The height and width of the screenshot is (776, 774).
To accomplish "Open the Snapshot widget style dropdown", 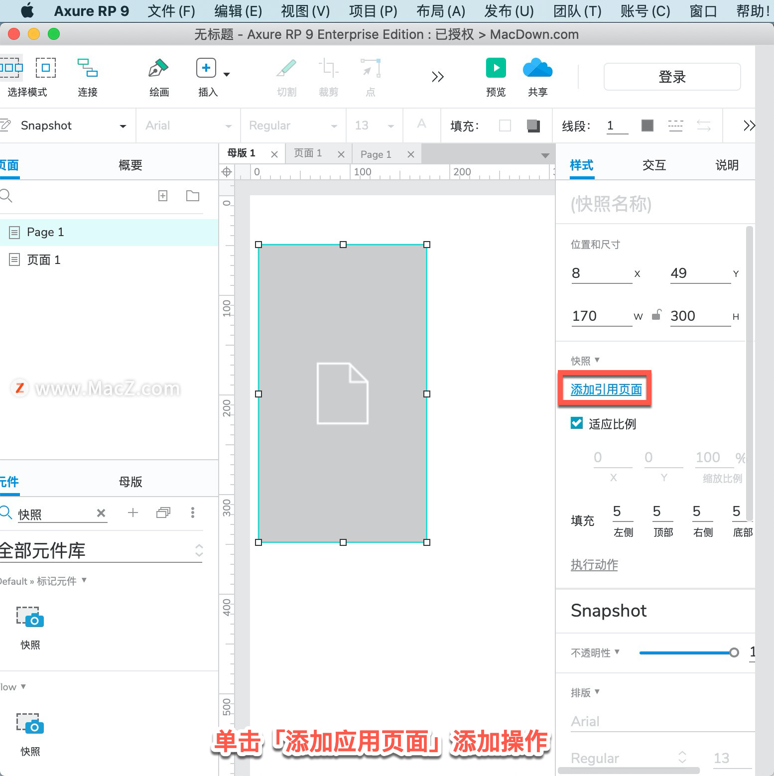I will pos(69,126).
